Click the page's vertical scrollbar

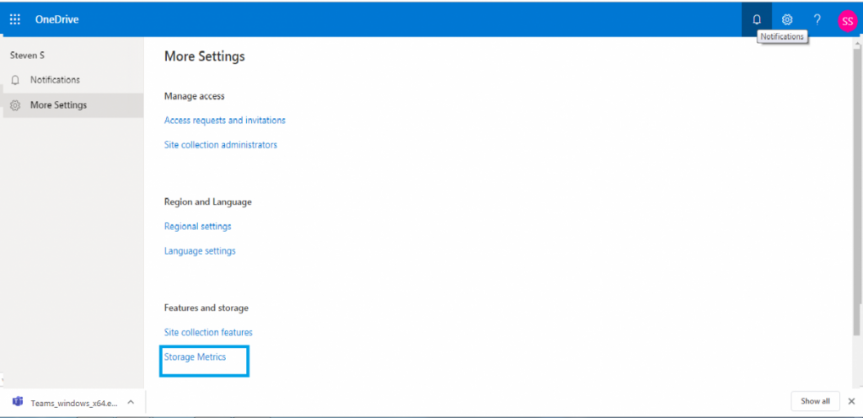pos(857,190)
